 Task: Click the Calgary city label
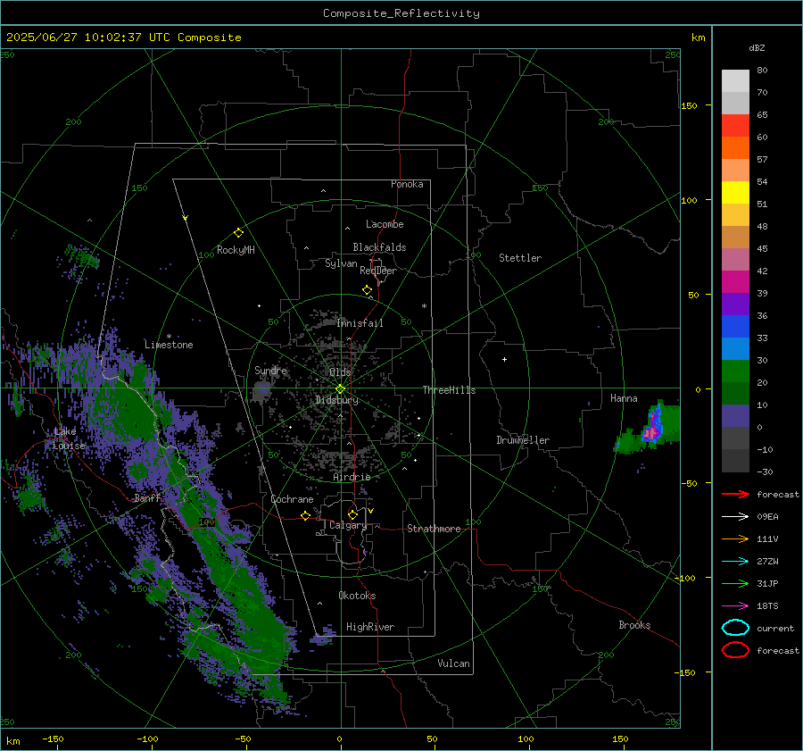(x=348, y=525)
